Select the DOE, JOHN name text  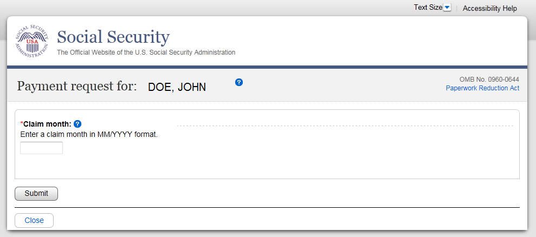177,87
